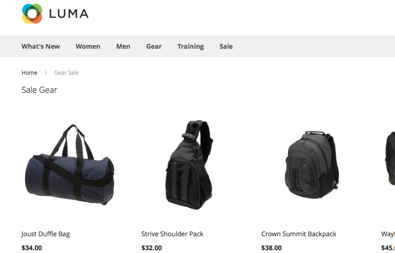This screenshot has width=395, height=253.
Task: Click the $34.00 price label
Action: click(32, 248)
